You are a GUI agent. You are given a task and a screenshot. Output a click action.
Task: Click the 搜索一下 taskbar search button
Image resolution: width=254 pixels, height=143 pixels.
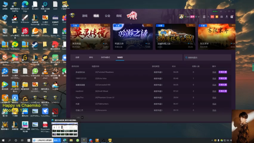(x=57, y=140)
